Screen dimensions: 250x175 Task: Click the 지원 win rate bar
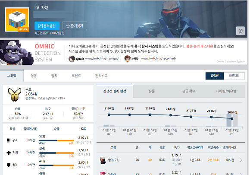point(56,153)
